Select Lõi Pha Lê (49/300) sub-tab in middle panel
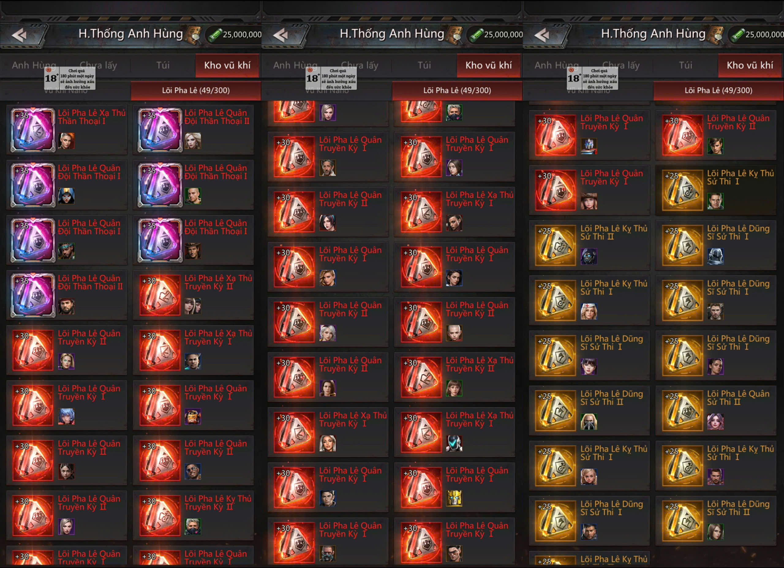The image size is (784, 568). point(457,90)
